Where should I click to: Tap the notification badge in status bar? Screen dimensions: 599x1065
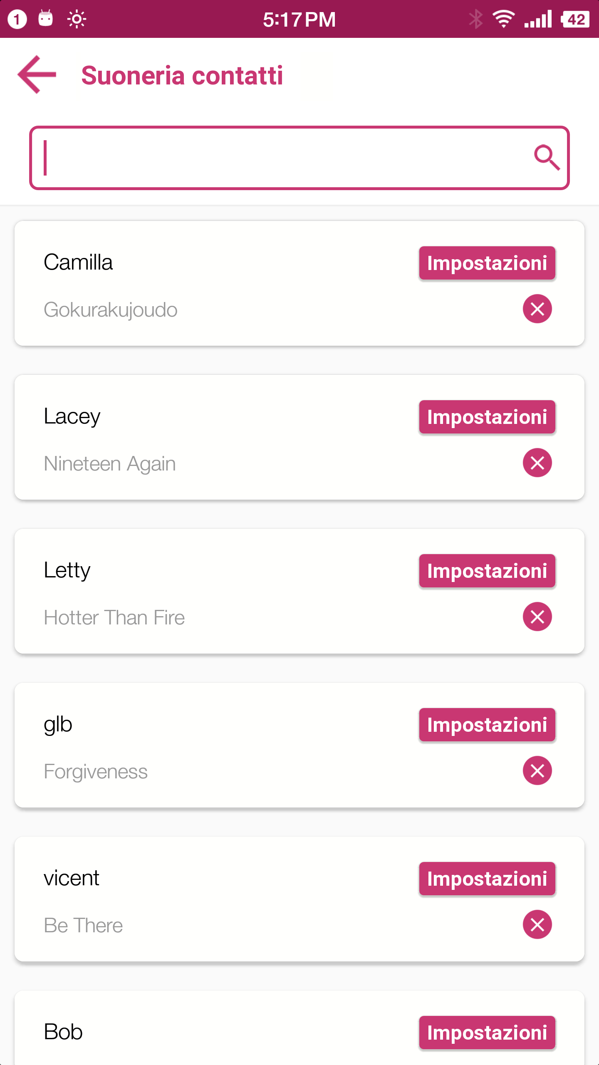[17, 19]
